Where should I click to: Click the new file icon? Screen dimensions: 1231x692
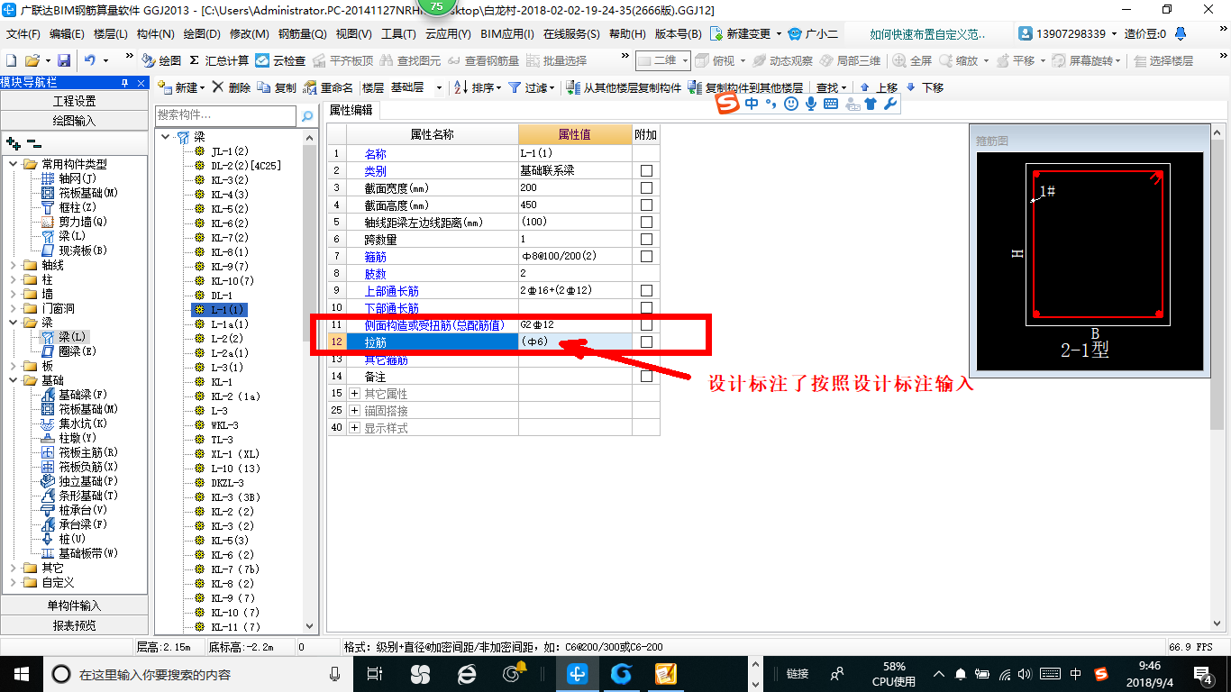pyautogui.click(x=12, y=60)
